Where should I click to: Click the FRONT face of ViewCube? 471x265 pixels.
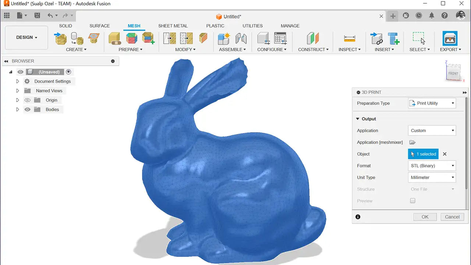pyautogui.click(x=453, y=73)
